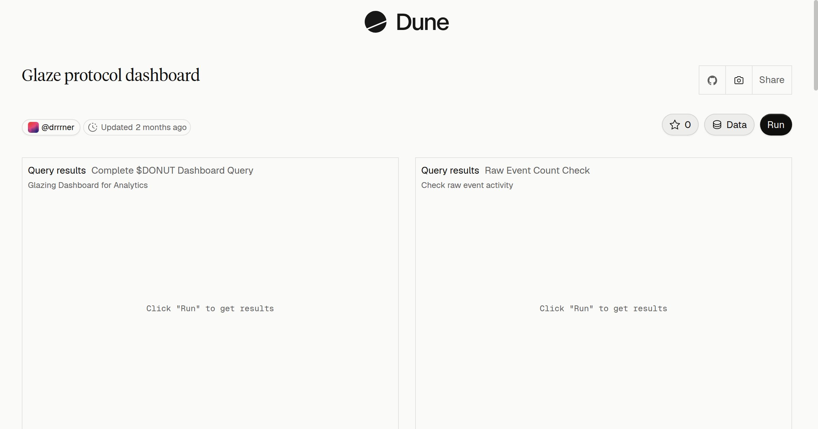The height and width of the screenshot is (429, 818).
Task: Star the dashboard using star icon
Action: pyautogui.click(x=675, y=125)
